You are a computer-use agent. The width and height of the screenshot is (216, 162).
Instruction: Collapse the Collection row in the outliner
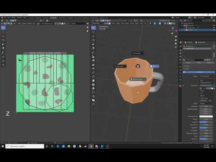tap(182, 26)
